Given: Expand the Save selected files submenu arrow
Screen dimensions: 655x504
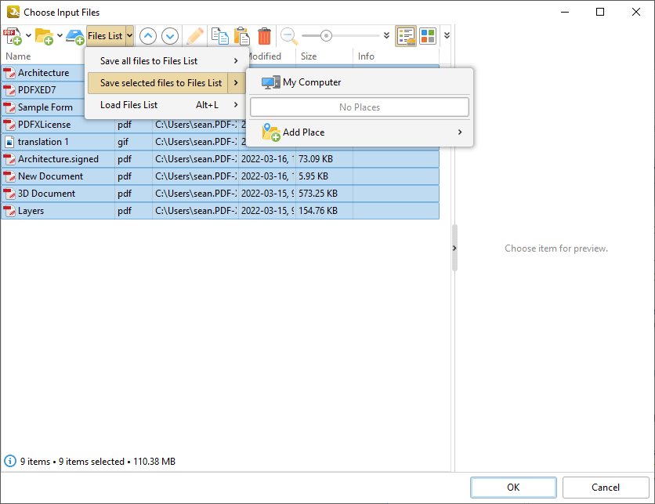Looking at the screenshot, I should 236,83.
